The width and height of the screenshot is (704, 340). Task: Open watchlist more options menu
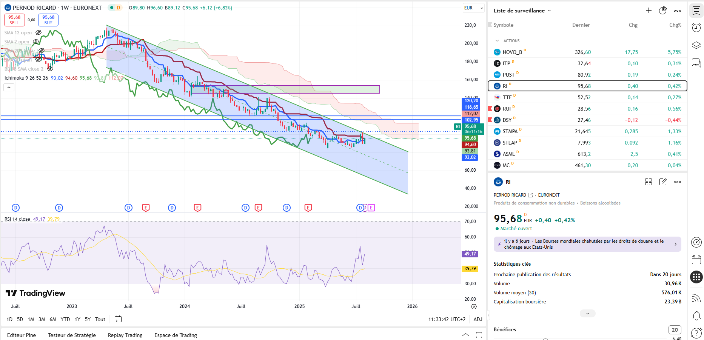[x=678, y=11]
